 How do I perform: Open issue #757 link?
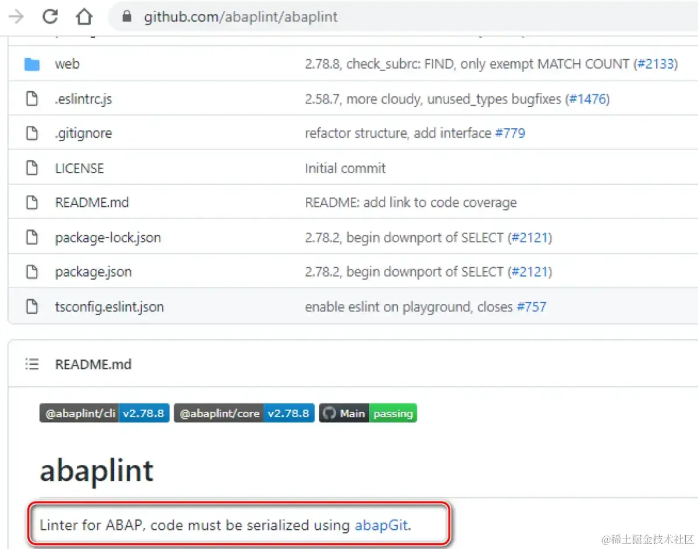tap(532, 307)
